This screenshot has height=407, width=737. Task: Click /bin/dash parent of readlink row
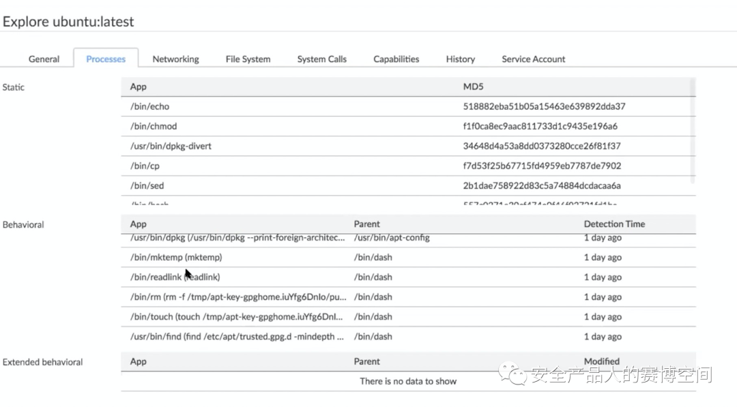[373, 277]
